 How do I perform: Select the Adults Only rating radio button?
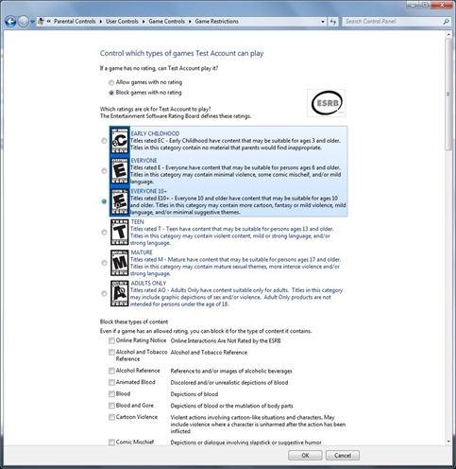coord(104,293)
